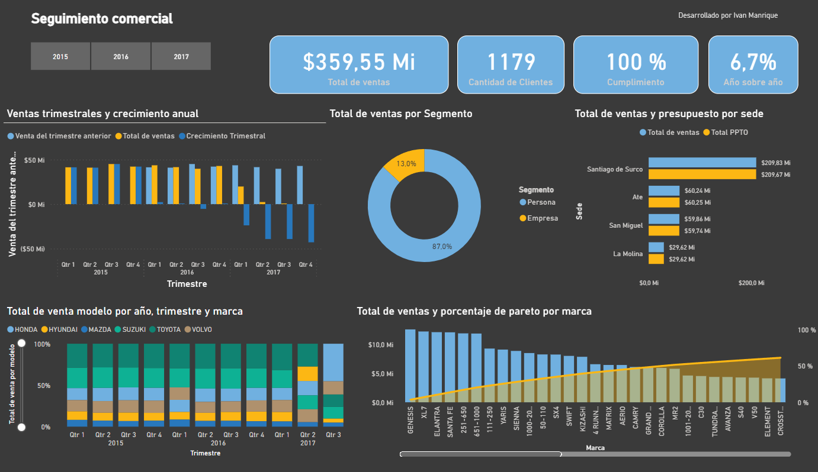Screen dimensions: 818x472
Task: Click the 'Santiago de Surco' axis label
Action: (614, 169)
